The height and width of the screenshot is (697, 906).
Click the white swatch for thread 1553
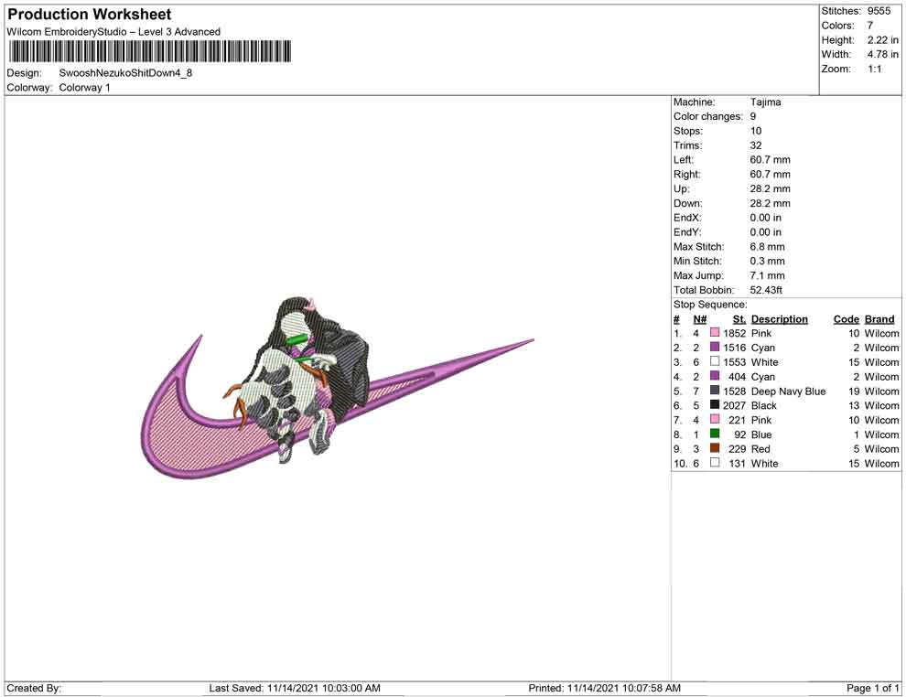point(715,361)
